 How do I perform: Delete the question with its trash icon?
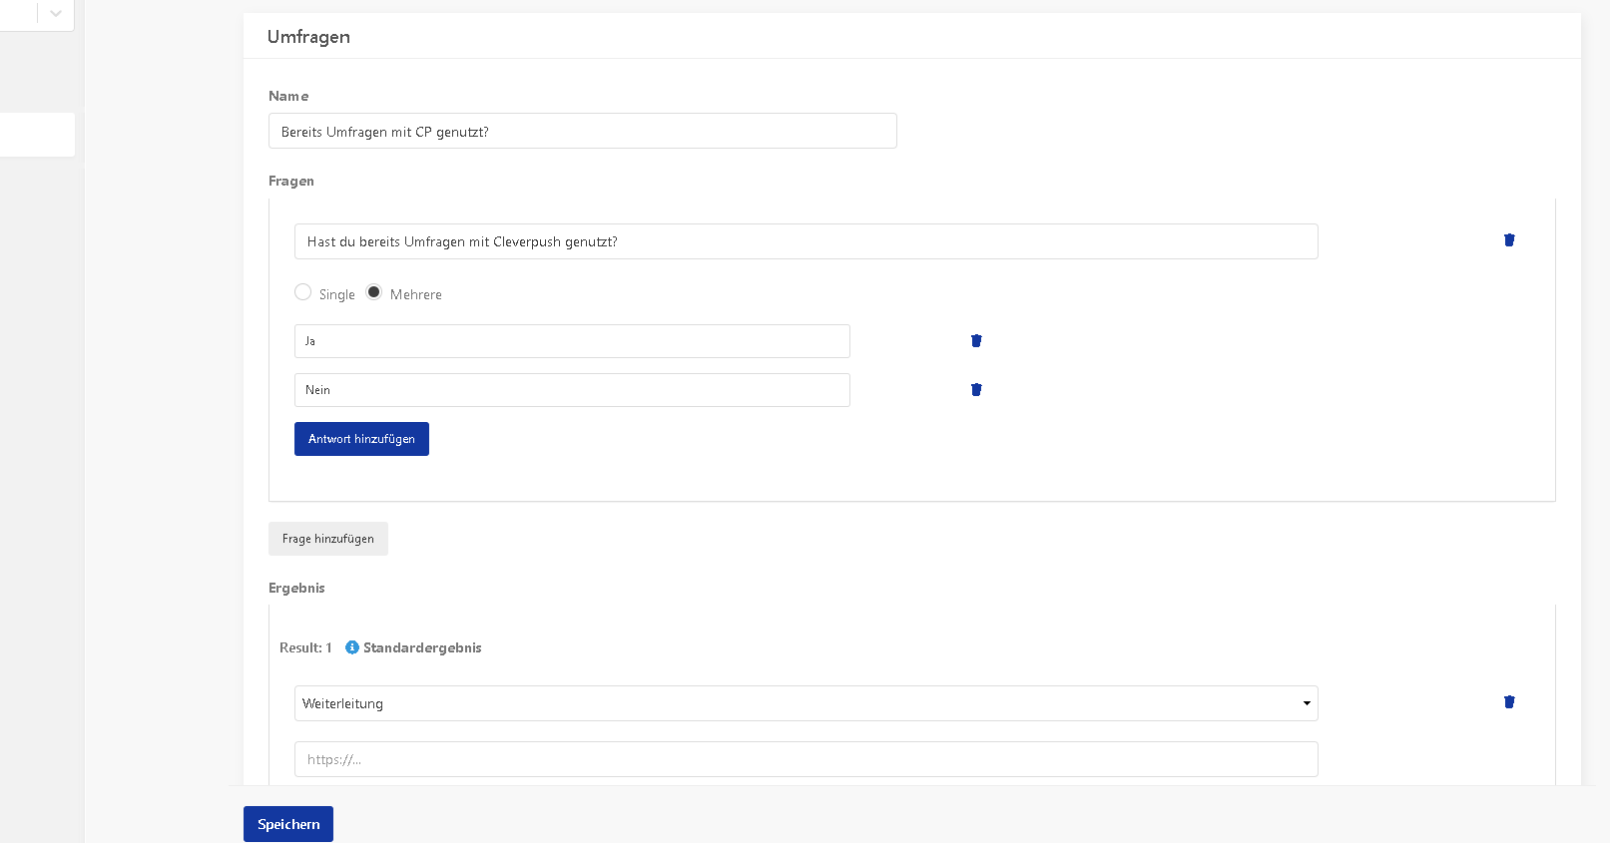(x=1509, y=239)
